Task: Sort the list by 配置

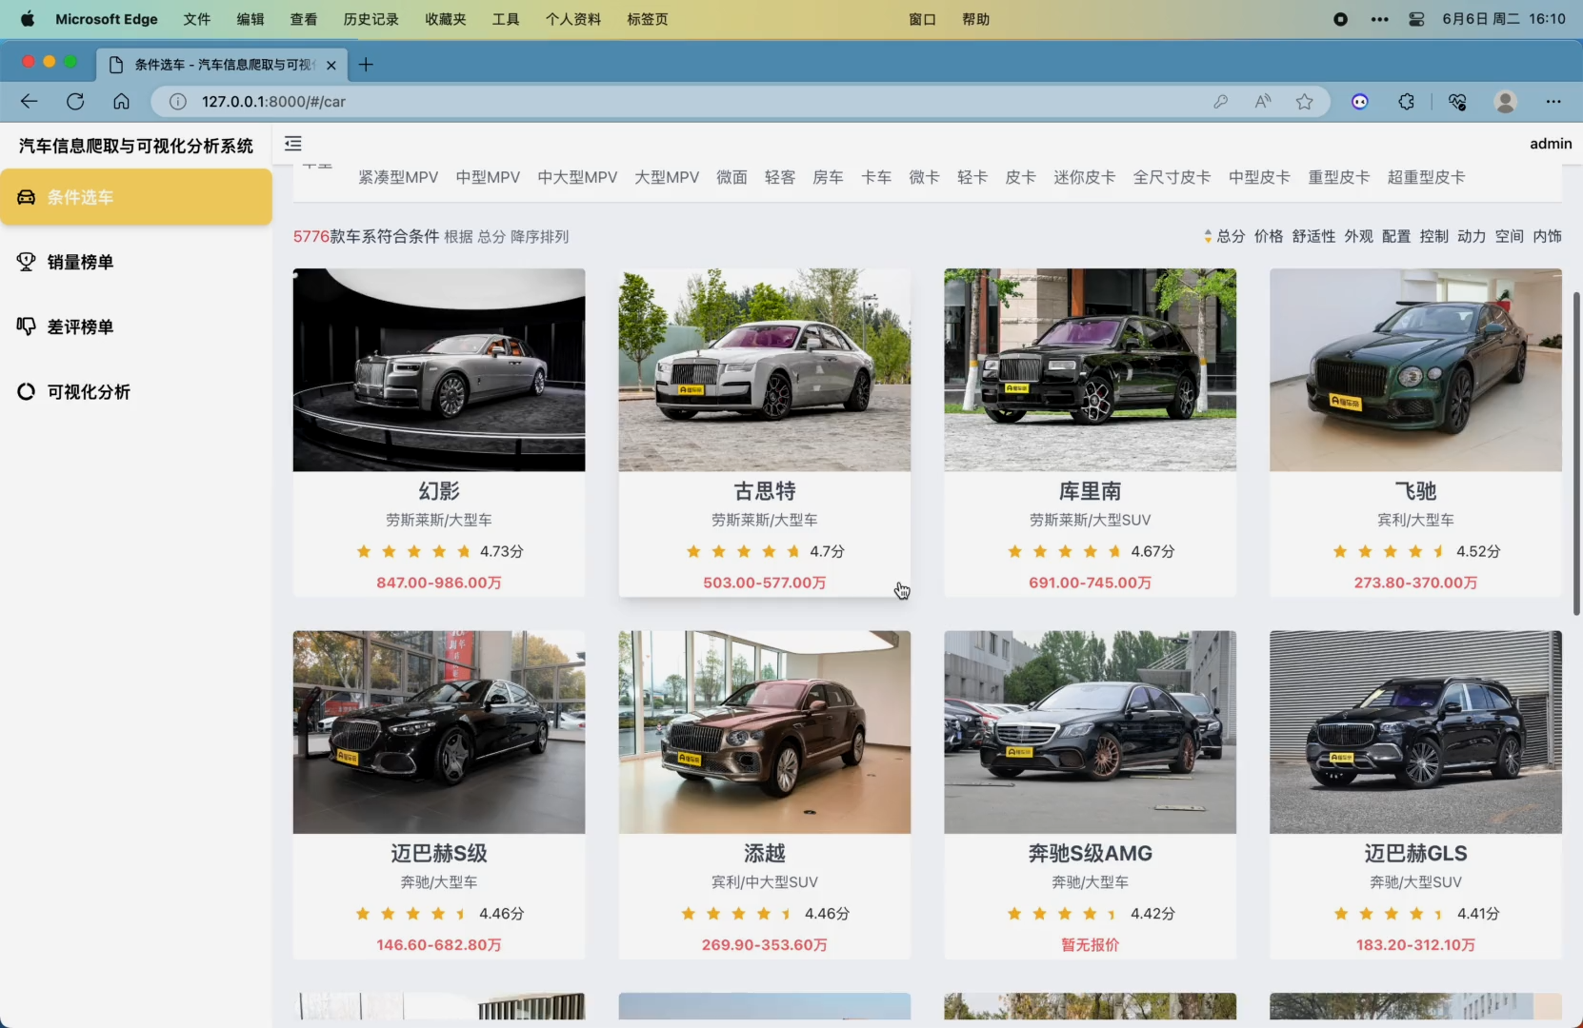Action: click(1396, 236)
